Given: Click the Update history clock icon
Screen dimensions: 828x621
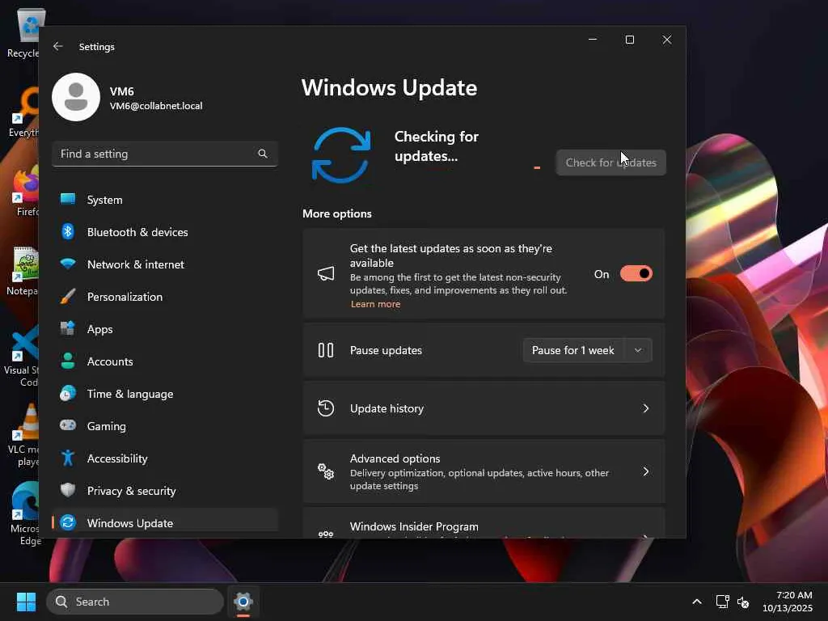Looking at the screenshot, I should (326, 408).
